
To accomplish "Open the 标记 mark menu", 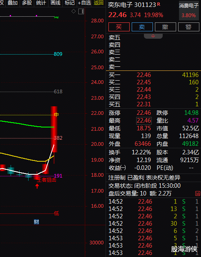I will point(70,3).
